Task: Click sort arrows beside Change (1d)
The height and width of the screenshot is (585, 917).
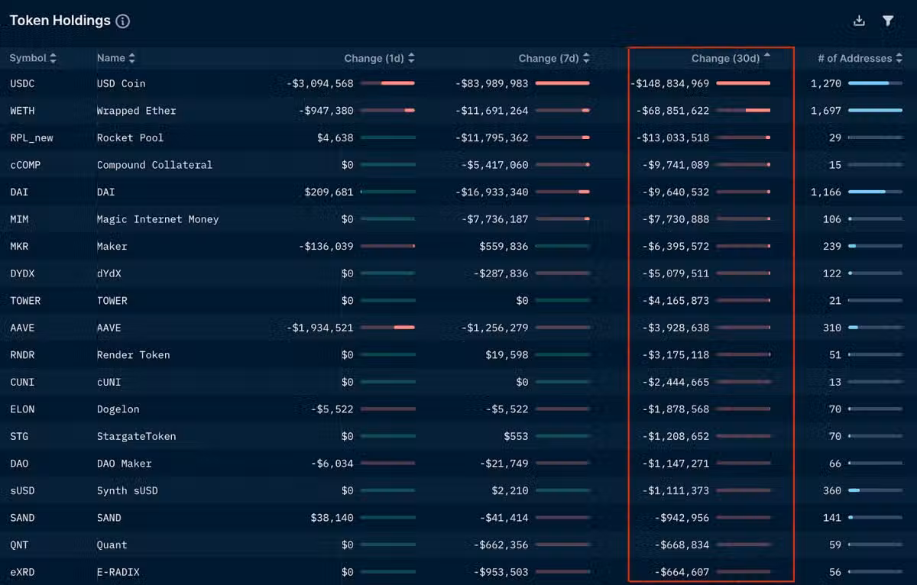Action: pos(412,58)
